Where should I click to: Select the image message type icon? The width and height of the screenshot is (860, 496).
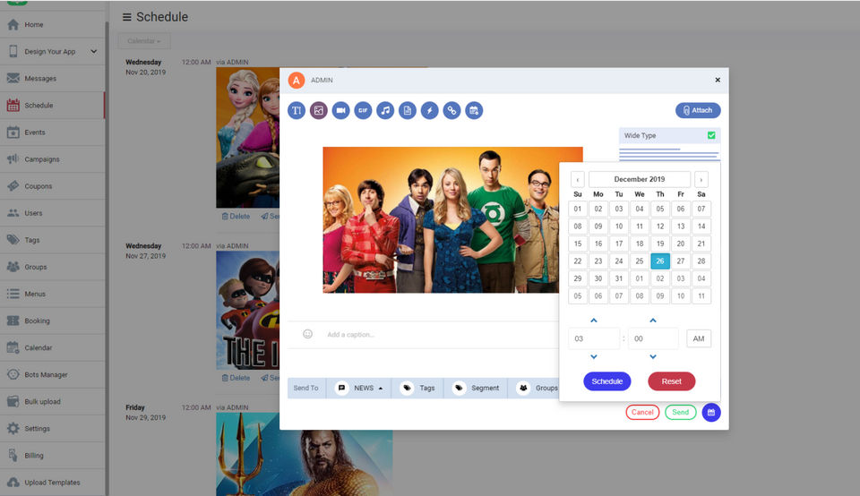(319, 110)
